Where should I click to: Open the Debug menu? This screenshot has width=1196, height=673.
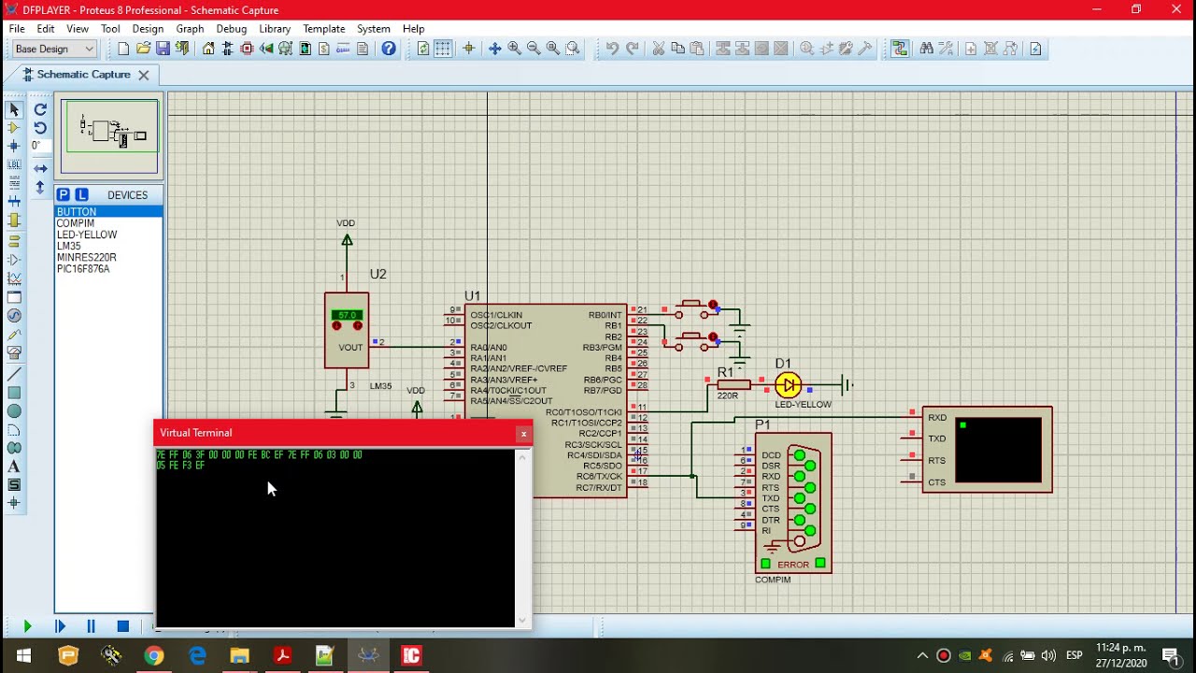(232, 29)
